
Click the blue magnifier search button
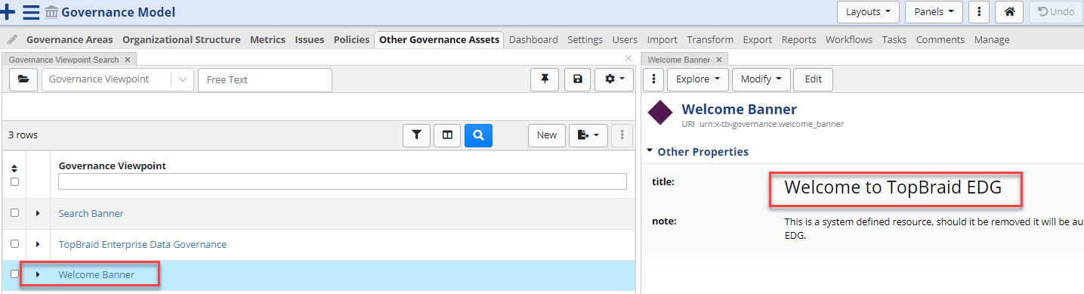[x=478, y=135]
